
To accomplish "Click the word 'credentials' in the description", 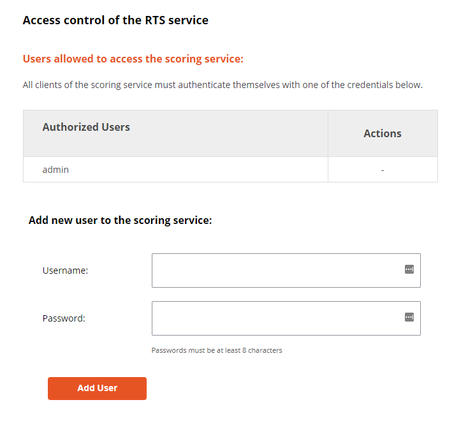I will [370, 85].
